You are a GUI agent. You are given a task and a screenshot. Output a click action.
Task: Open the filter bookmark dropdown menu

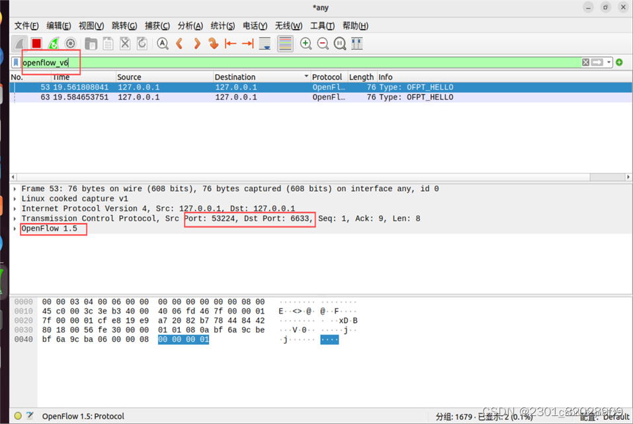[x=16, y=62]
